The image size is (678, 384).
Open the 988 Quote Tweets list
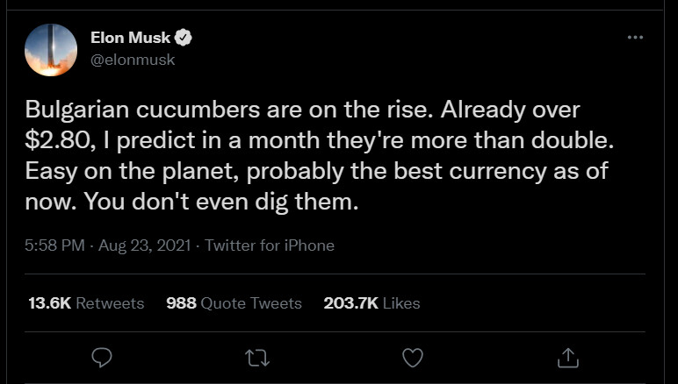tap(234, 303)
